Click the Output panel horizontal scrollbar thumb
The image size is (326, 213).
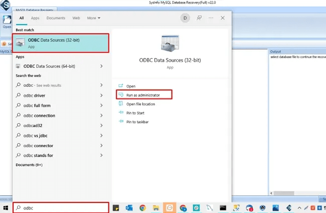284,193
